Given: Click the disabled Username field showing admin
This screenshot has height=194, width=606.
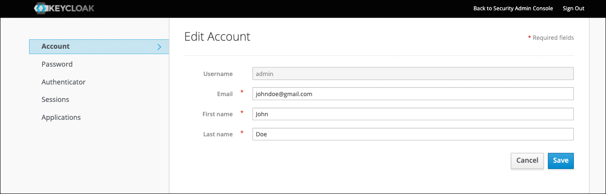Looking at the screenshot, I should [413, 74].
